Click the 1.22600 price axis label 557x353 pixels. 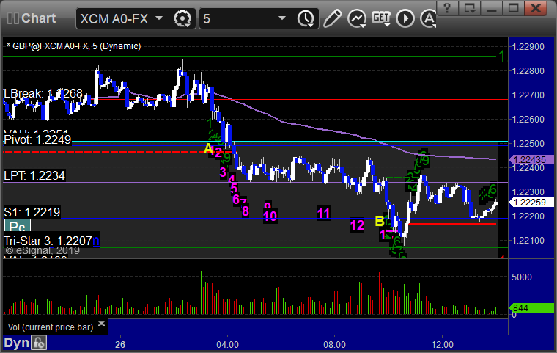pyautogui.click(x=528, y=120)
